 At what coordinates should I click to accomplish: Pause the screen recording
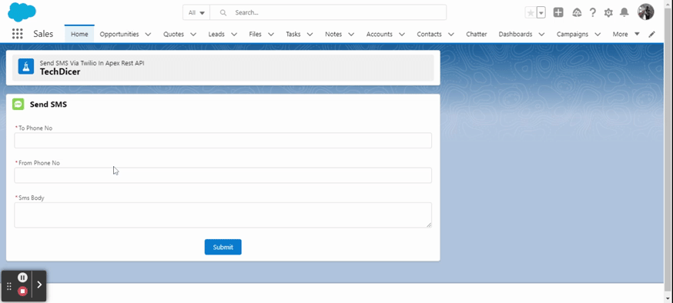(x=23, y=278)
